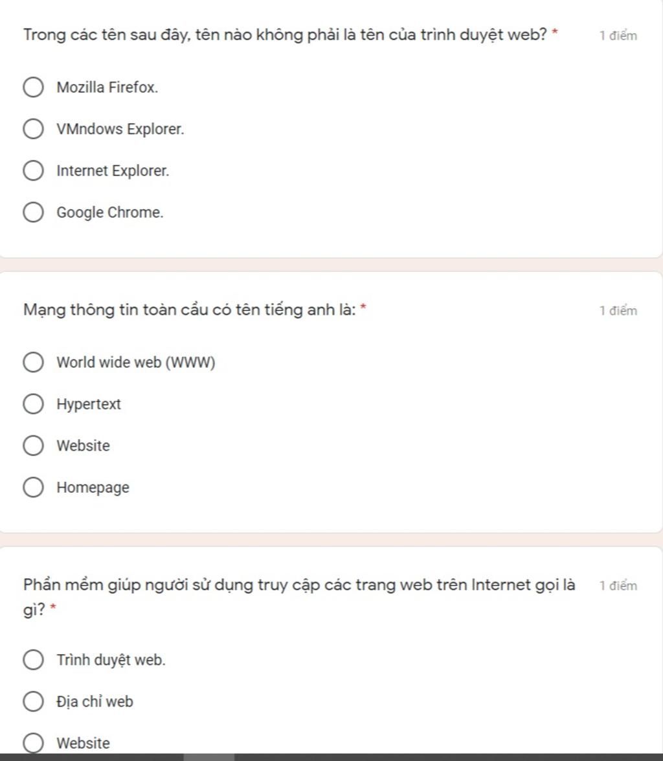Click the question text about trình duyệt web names
663x761 pixels.
(x=285, y=35)
